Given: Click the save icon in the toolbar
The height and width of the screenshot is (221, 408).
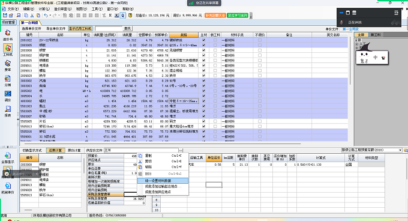Looking at the screenshot, I should (x=5, y=16).
